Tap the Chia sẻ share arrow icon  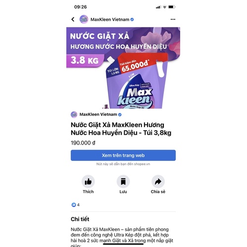click(158, 182)
